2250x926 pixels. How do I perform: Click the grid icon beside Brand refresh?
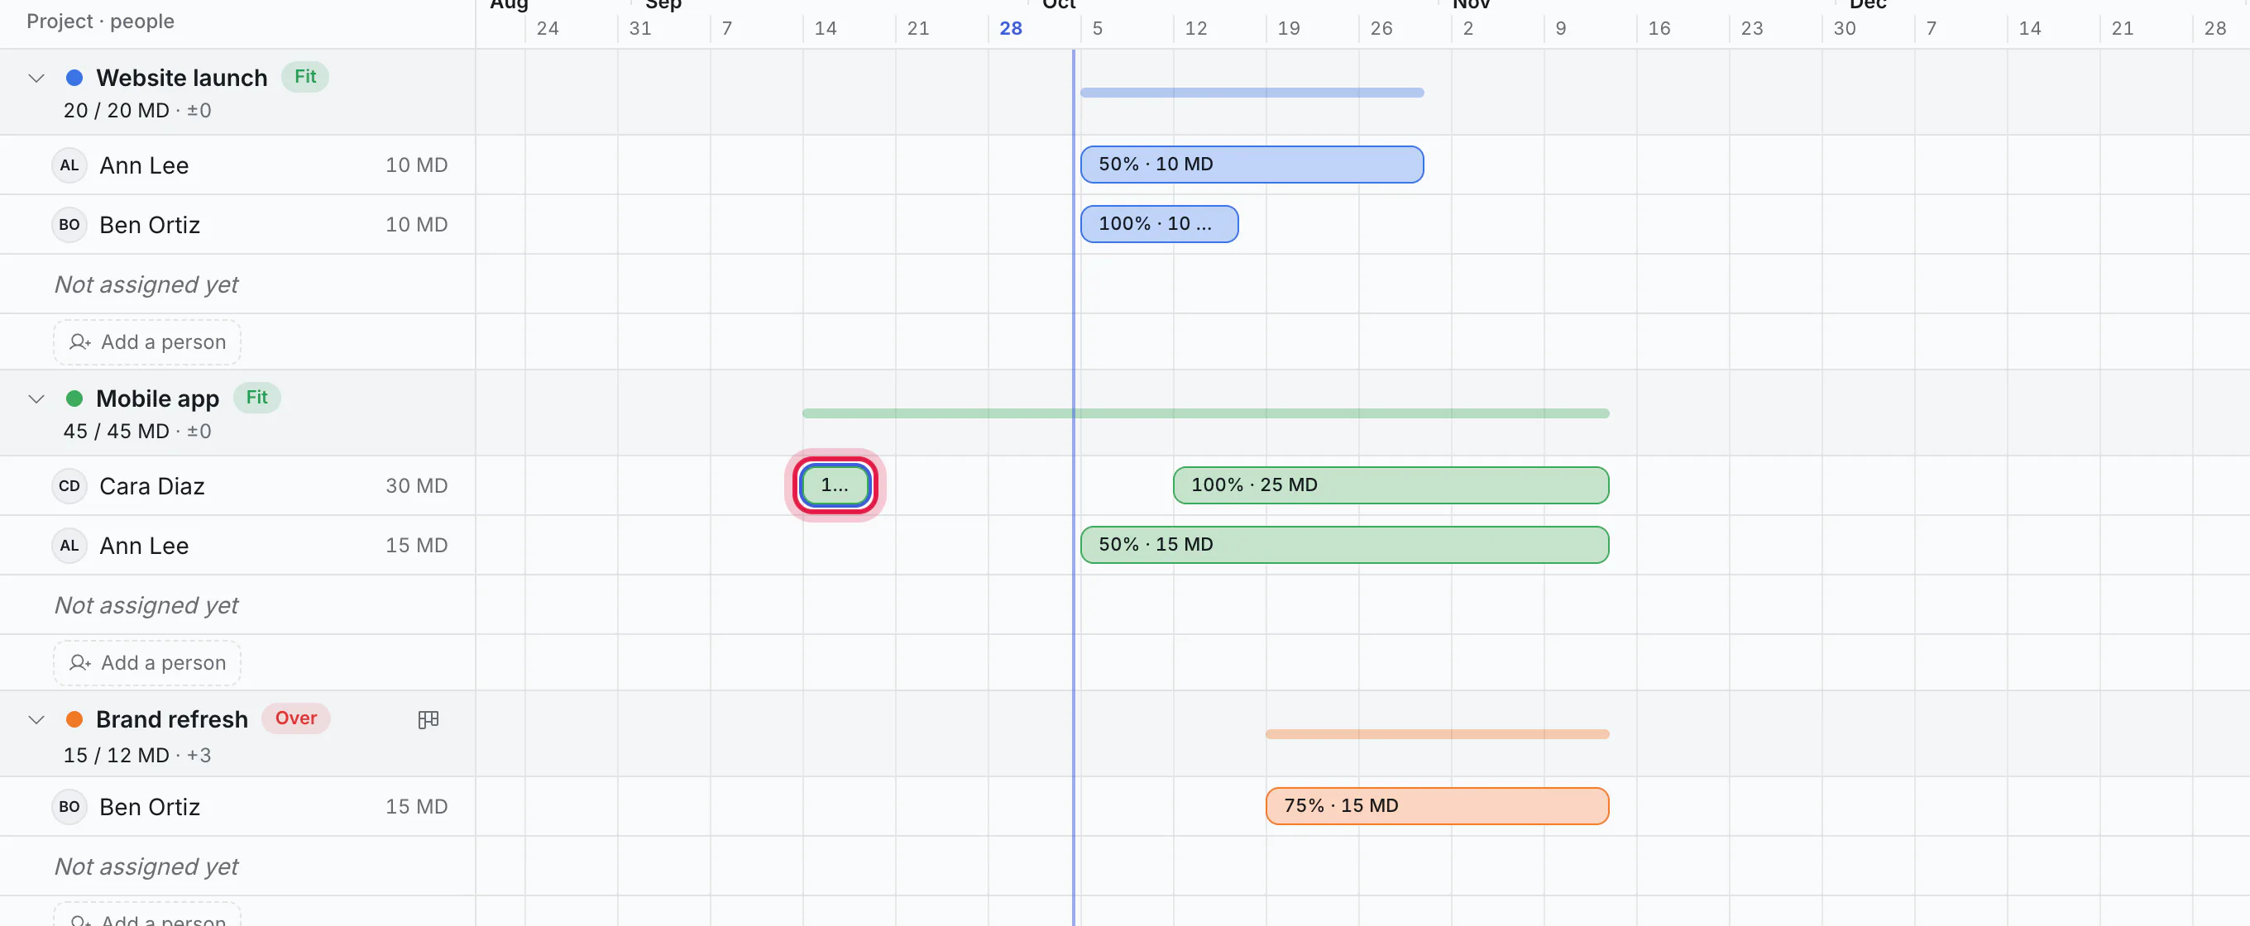point(428,719)
